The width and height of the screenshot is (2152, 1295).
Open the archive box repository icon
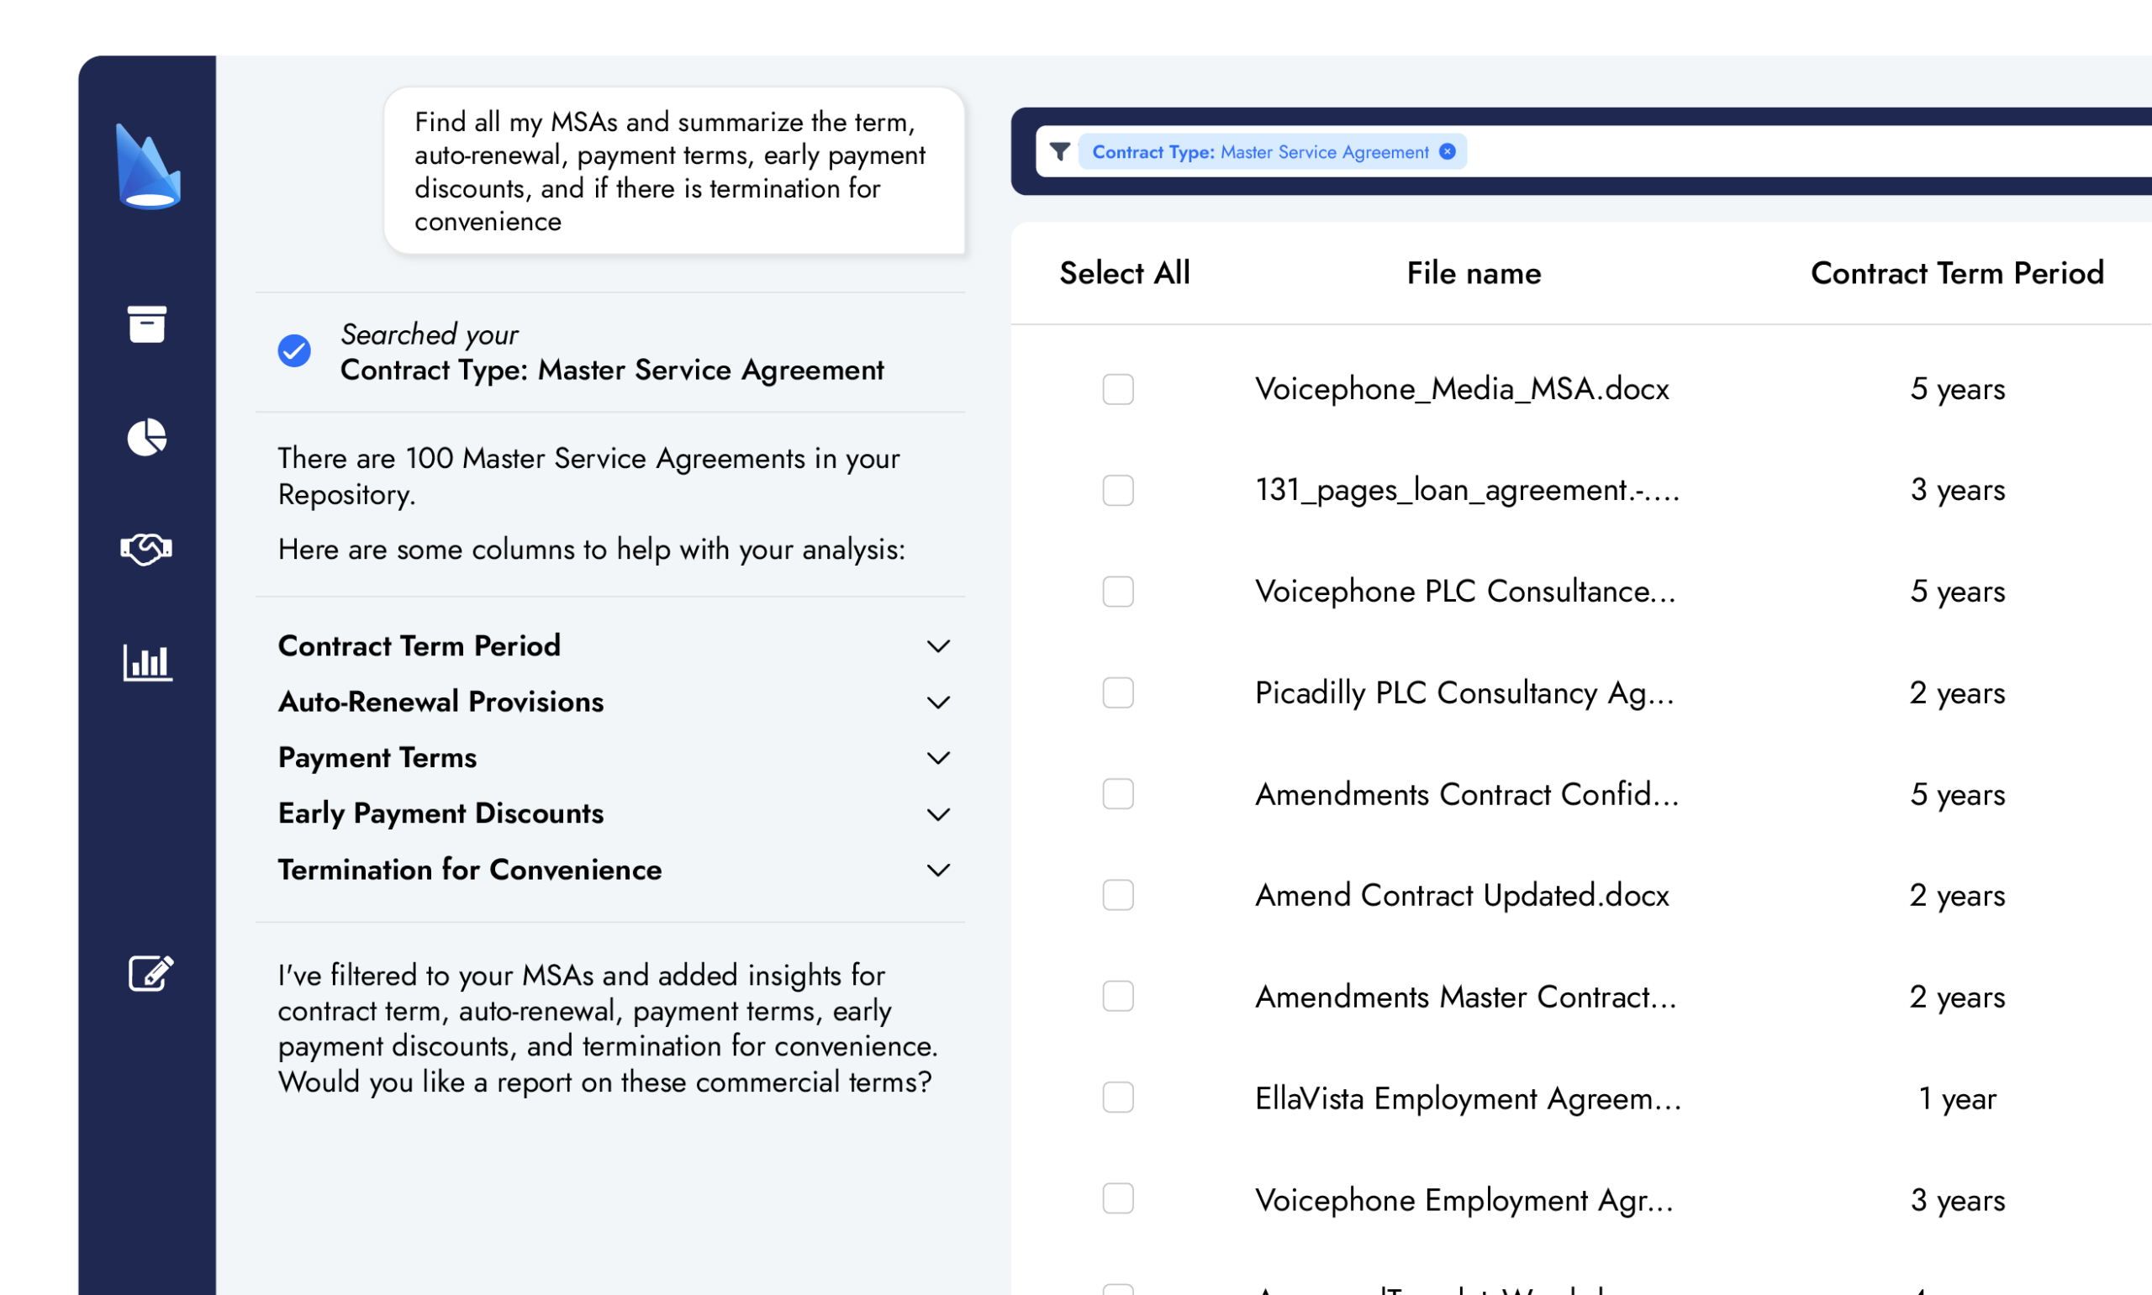pyautogui.click(x=146, y=324)
